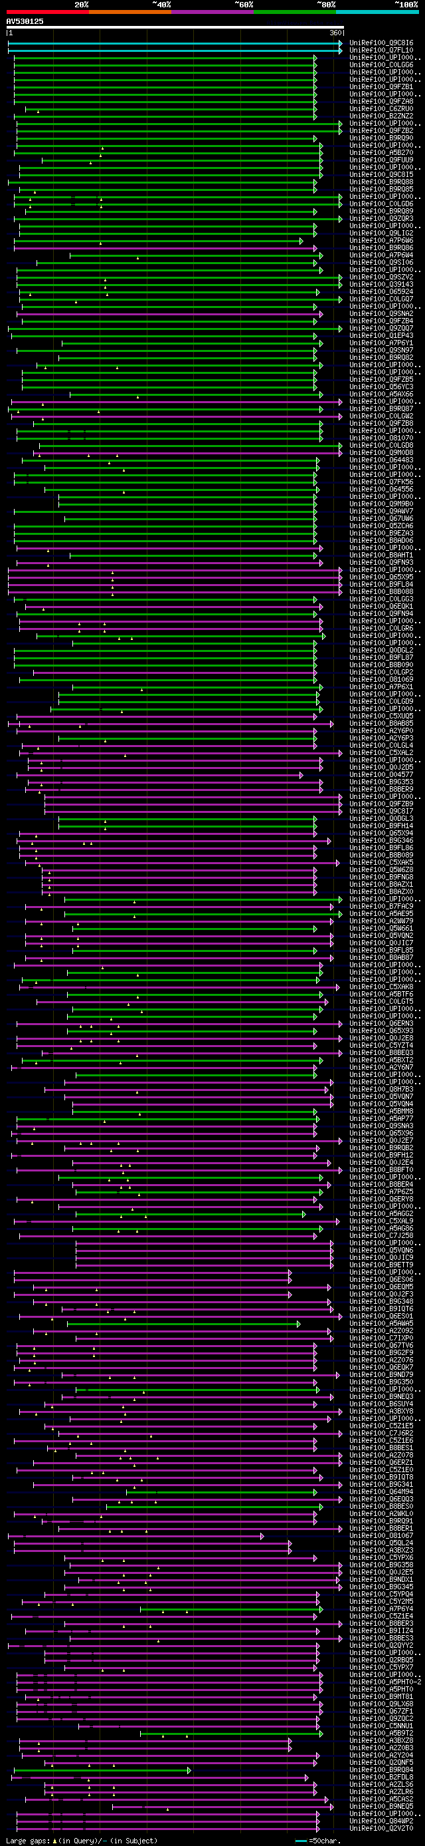Select hit UniRef100_Q9FZB1
Viewport: 425px width, 1846px height.
pos(381,86)
